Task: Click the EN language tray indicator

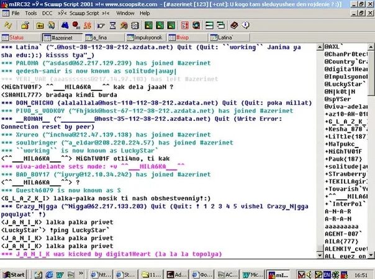Action: [327, 275]
